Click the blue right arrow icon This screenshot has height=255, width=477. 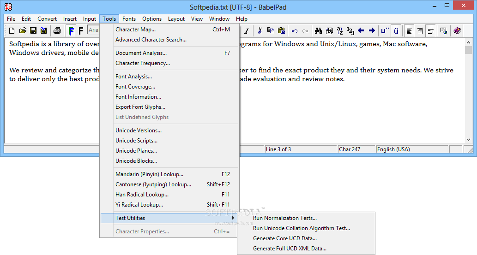[372, 31]
